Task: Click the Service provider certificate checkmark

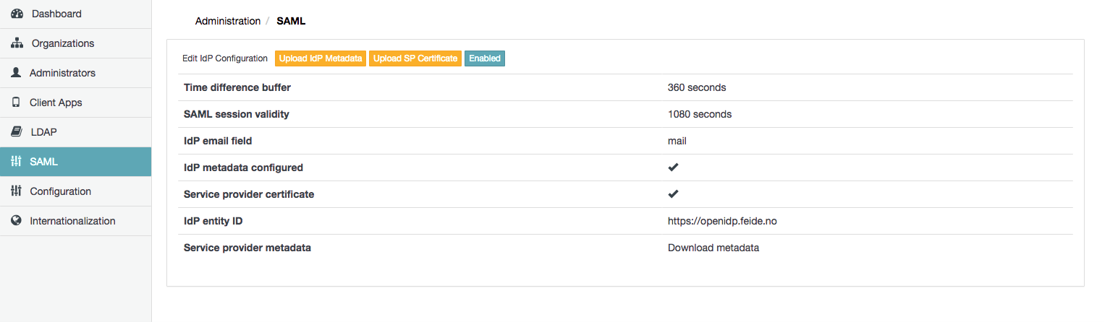Action: (673, 194)
